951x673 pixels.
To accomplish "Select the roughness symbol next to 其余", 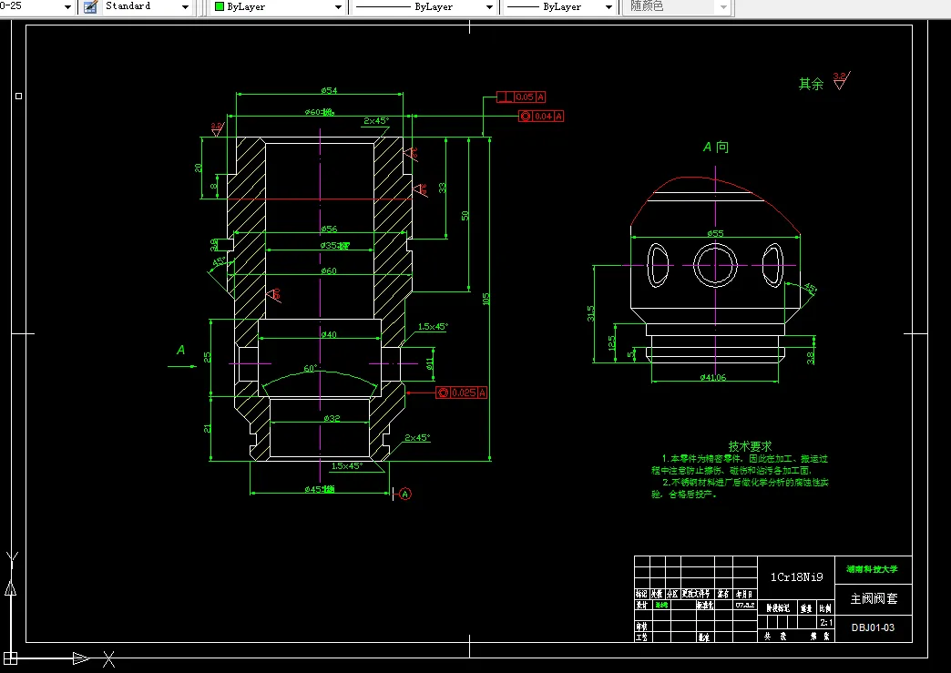I will coord(839,81).
